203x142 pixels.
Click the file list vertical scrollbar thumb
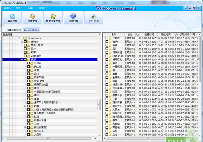[199, 59]
